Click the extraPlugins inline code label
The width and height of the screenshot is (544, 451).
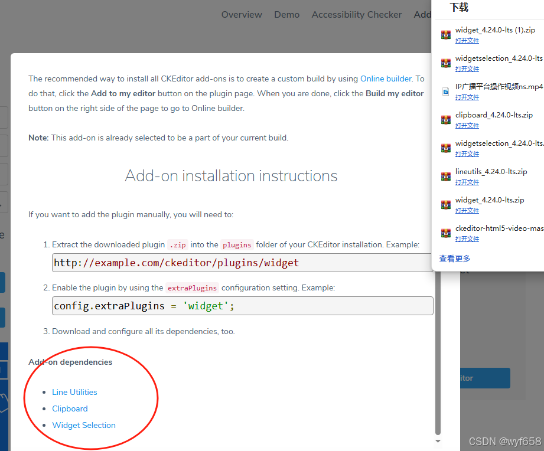[192, 288]
